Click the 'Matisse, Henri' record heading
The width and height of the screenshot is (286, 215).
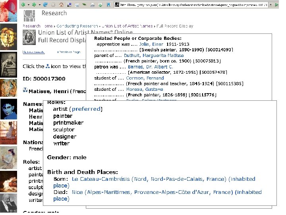(48, 92)
